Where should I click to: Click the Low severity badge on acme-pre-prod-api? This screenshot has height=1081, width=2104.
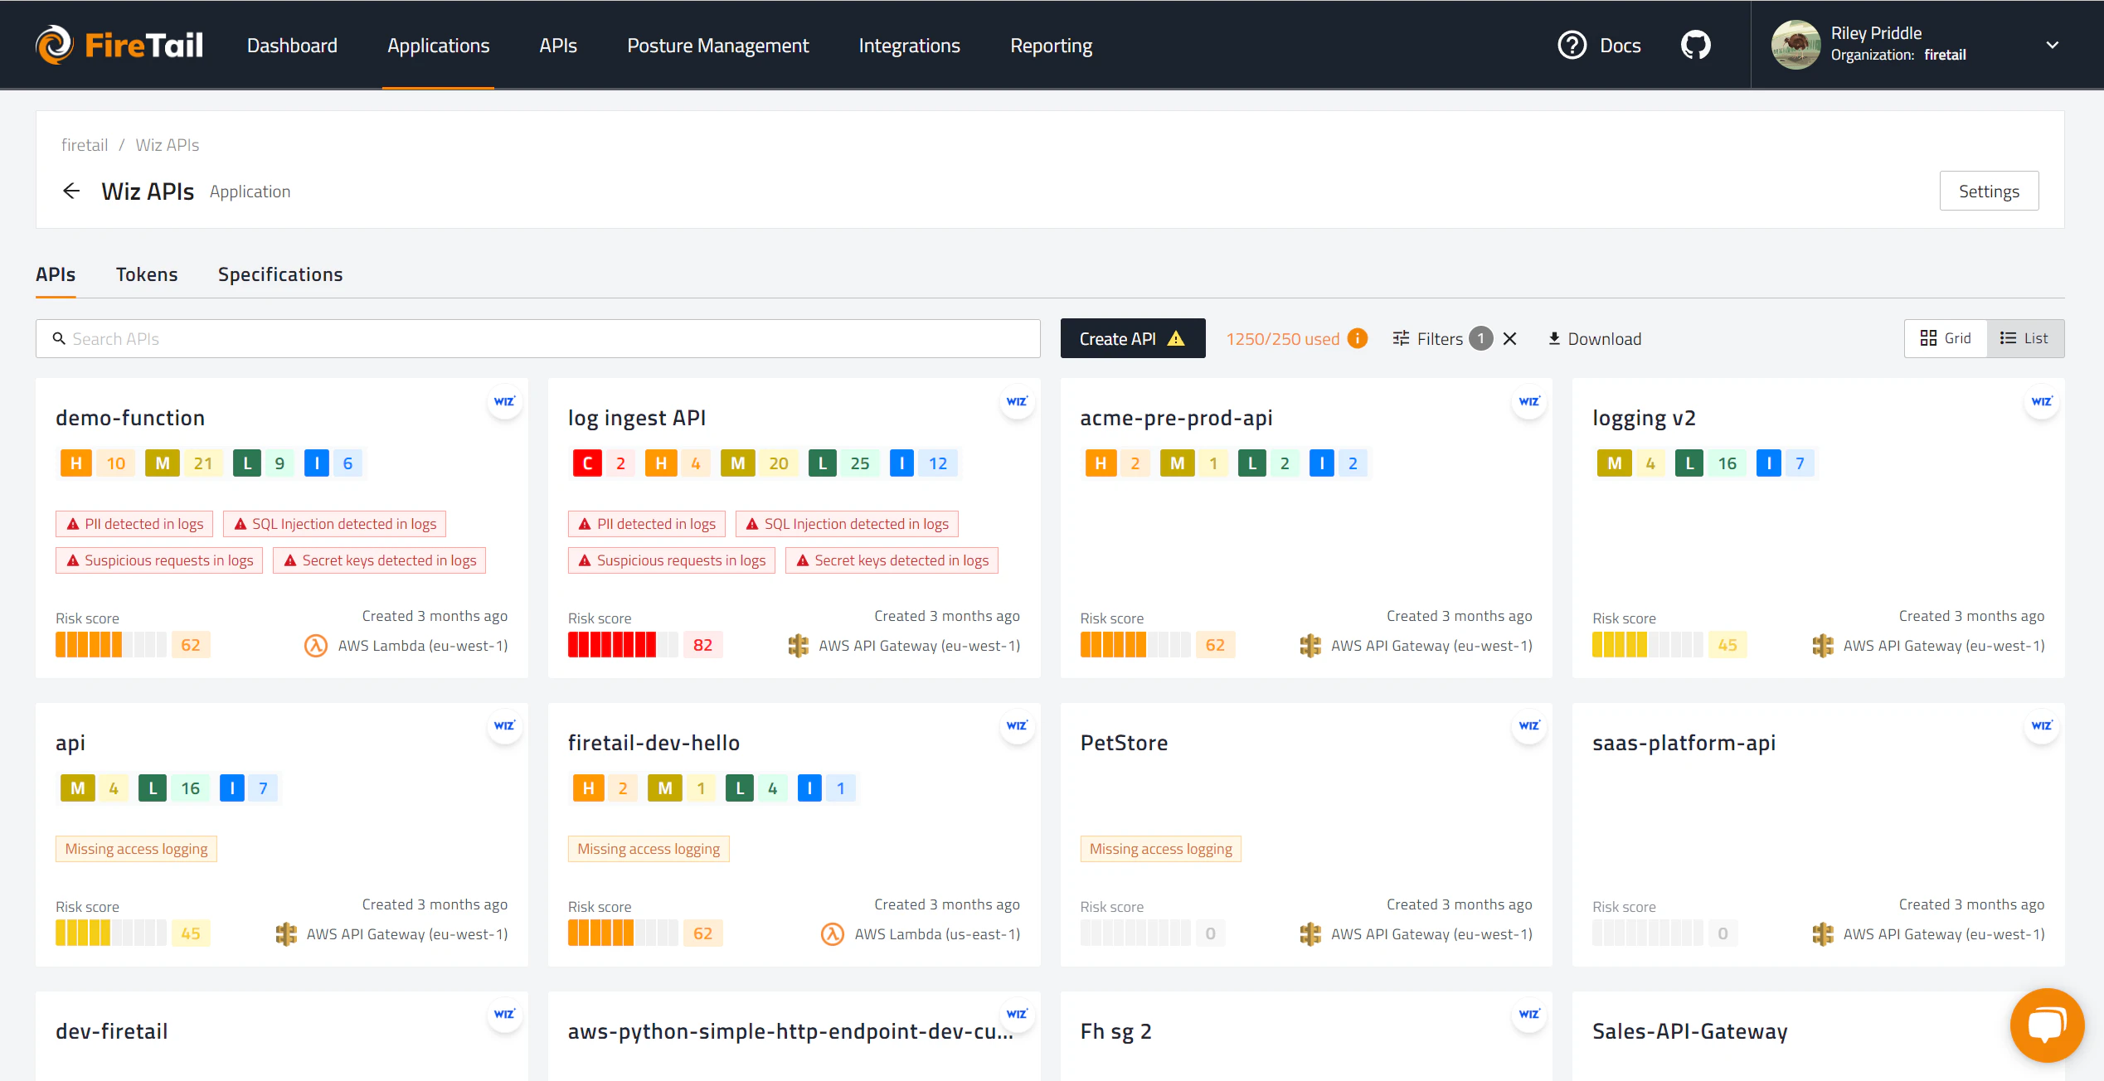pyautogui.click(x=1251, y=463)
